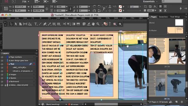The height and width of the screenshot is (106, 188).
Task: Open the zoom level 75% dropdown
Action: coord(28,1)
